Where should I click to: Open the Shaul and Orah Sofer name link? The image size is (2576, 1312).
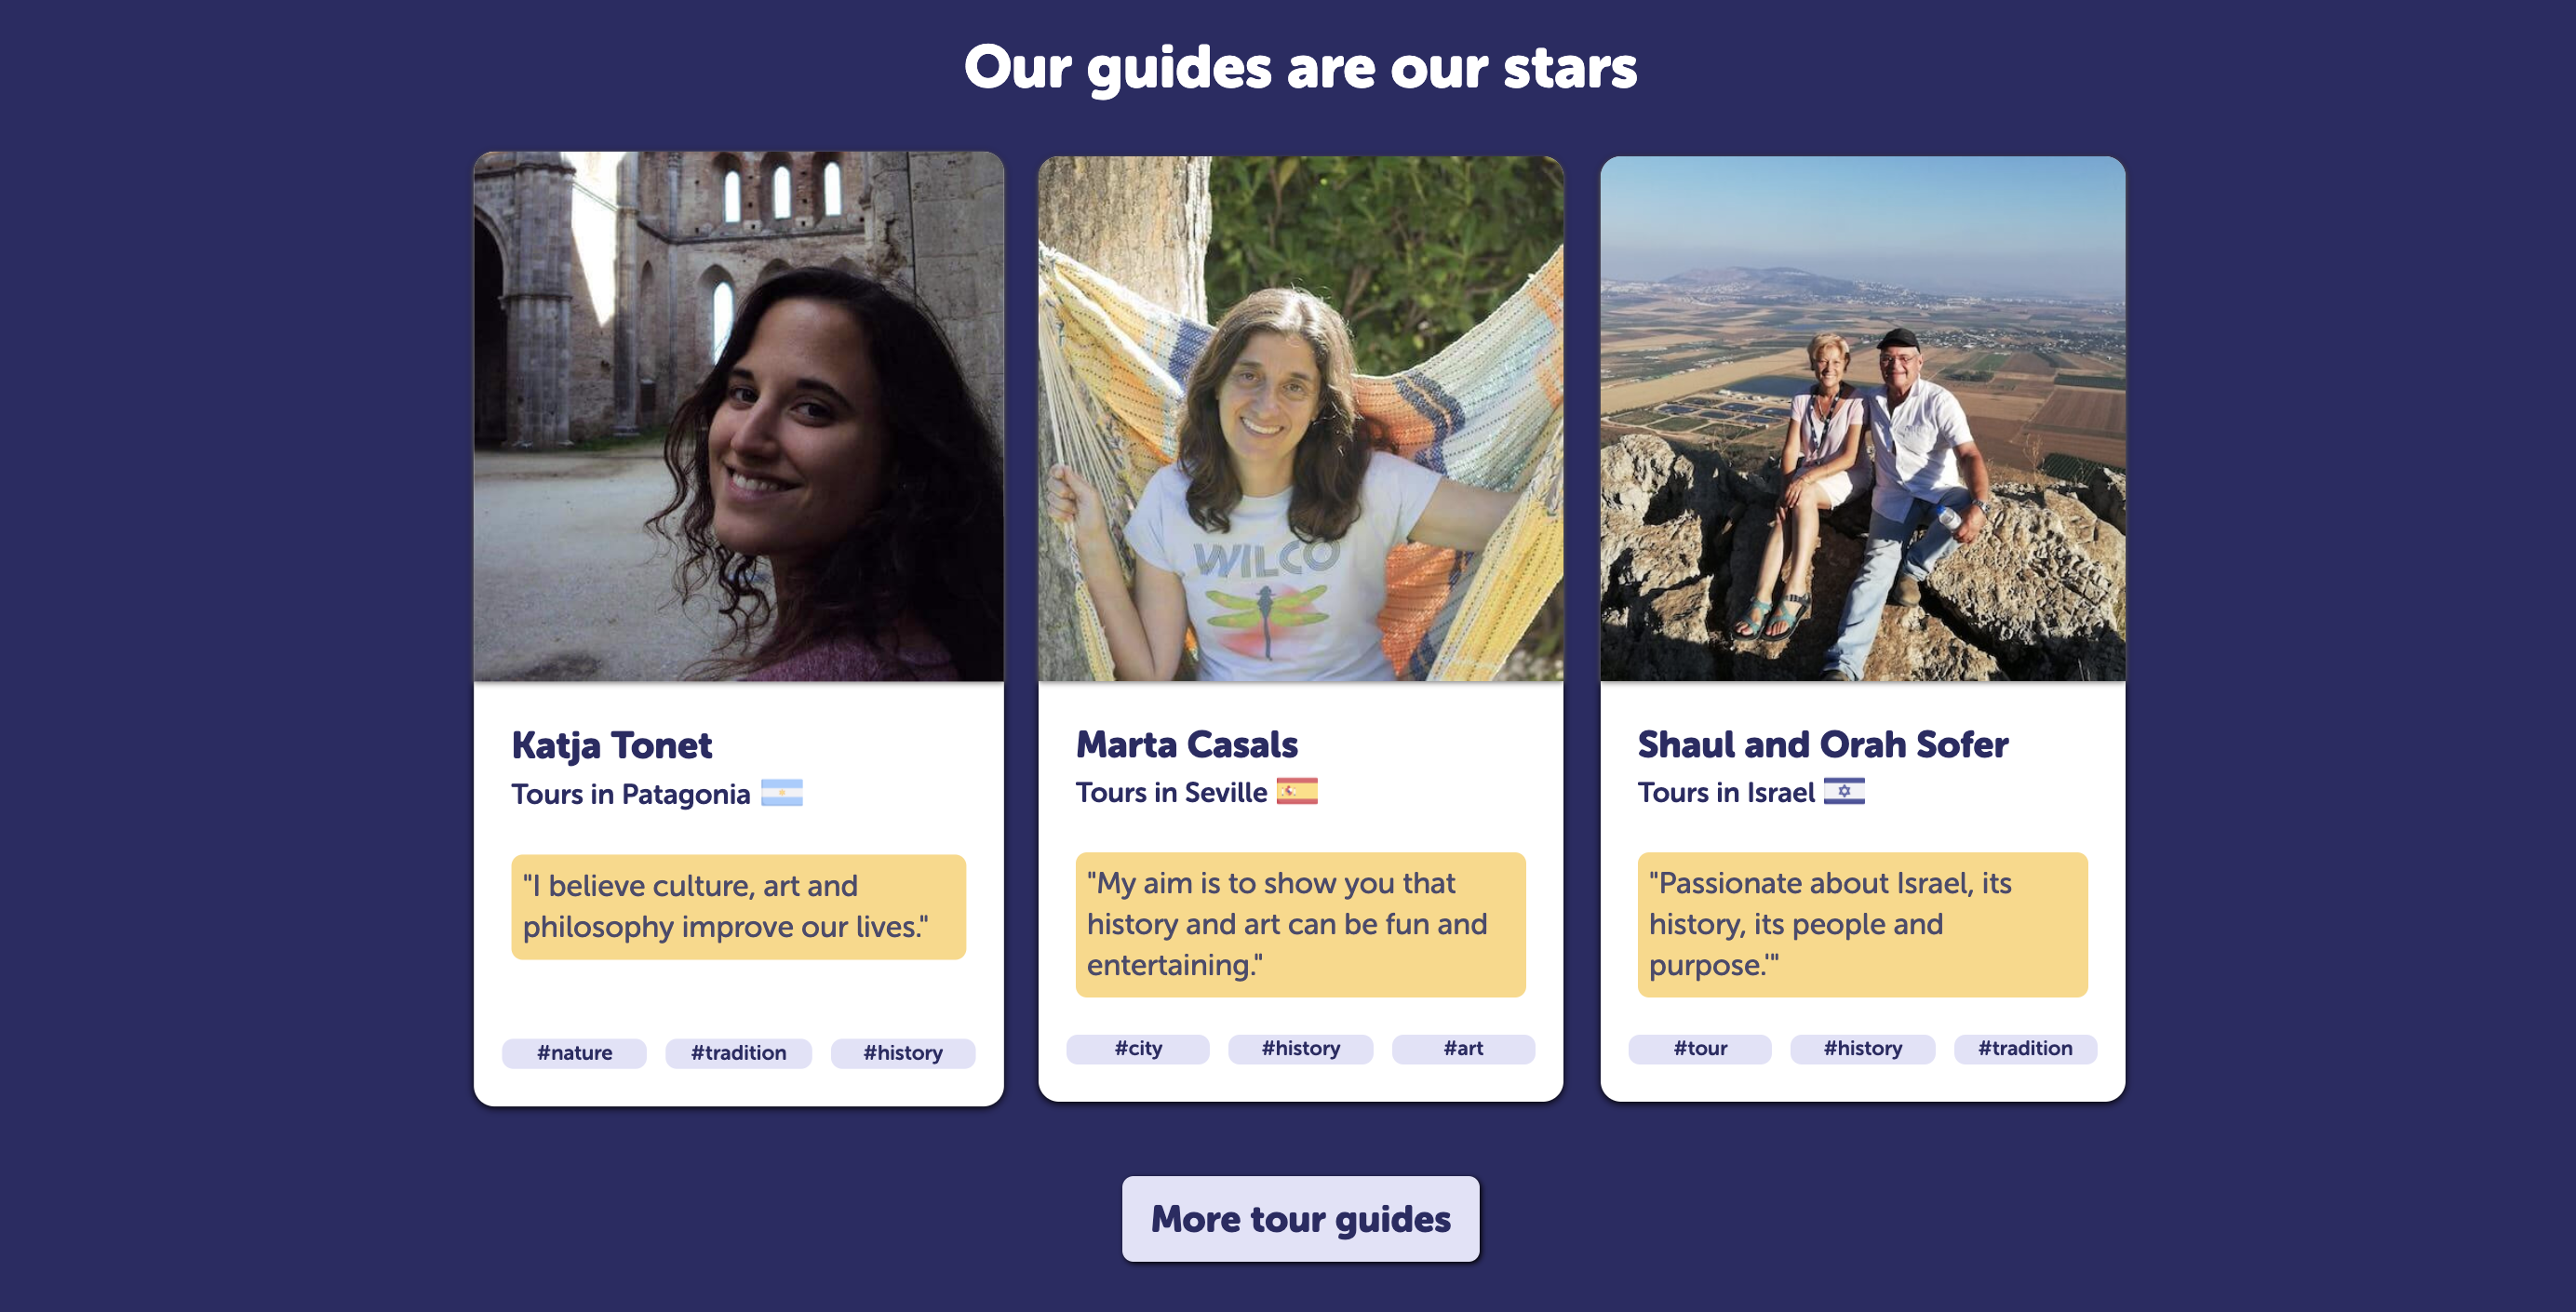pos(1822,744)
